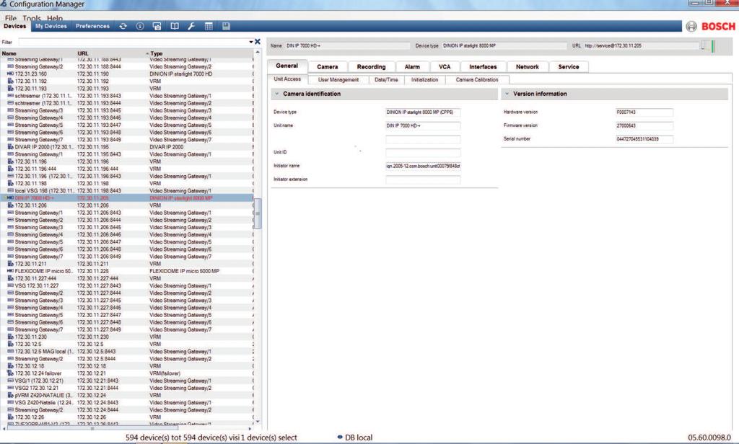
Task: Click the Serial number value field
Action: pyautogui.click(x=644, y=139)
